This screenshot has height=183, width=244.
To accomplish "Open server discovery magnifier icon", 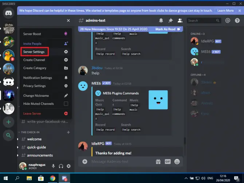I will (9, 135).
